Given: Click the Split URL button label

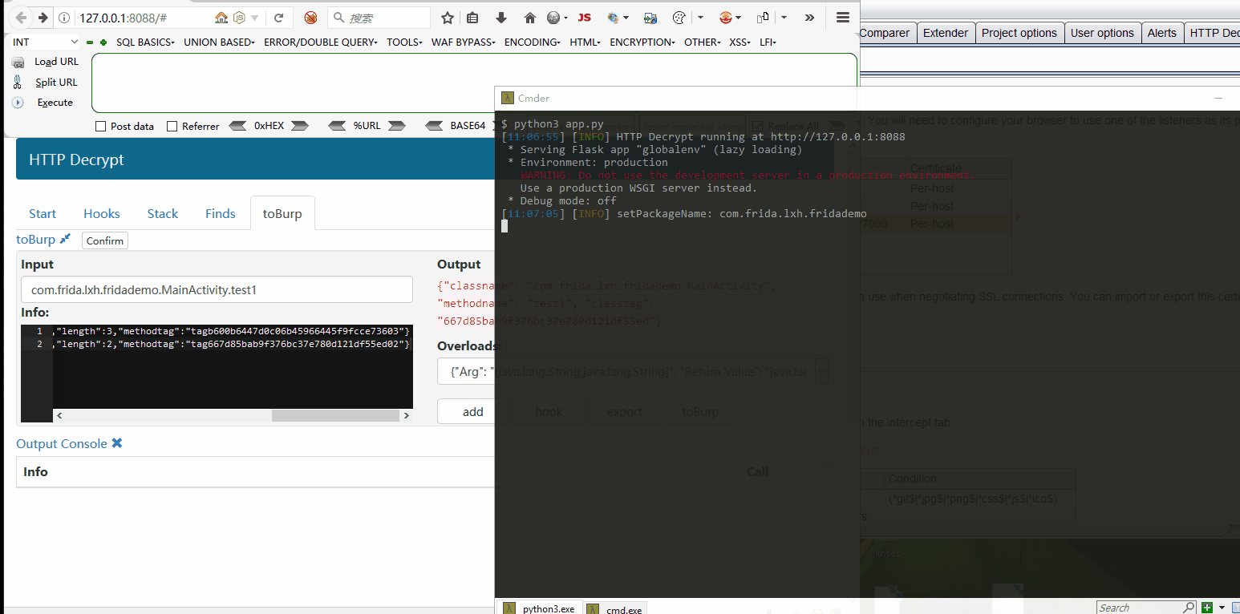Looking at the screenshot, I should pyautogui.click(x=56, y=82).
